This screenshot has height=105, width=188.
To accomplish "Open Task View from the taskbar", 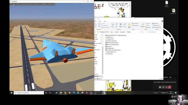I will 50,93.
